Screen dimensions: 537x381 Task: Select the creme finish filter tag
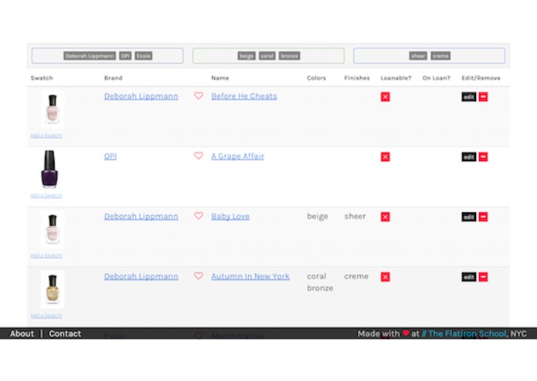pos(440,56)
